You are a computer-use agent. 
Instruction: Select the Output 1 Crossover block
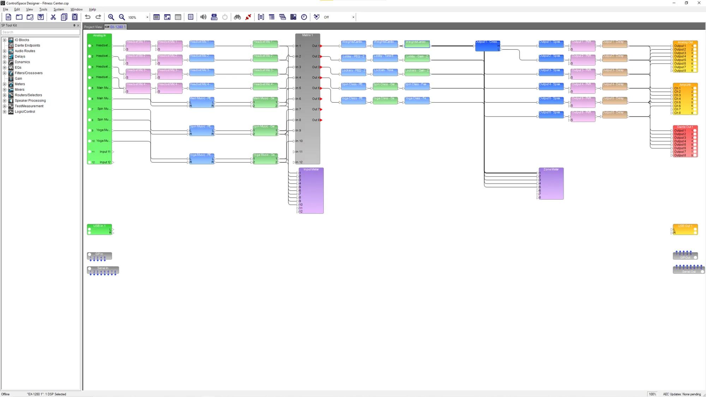(487, 46)
